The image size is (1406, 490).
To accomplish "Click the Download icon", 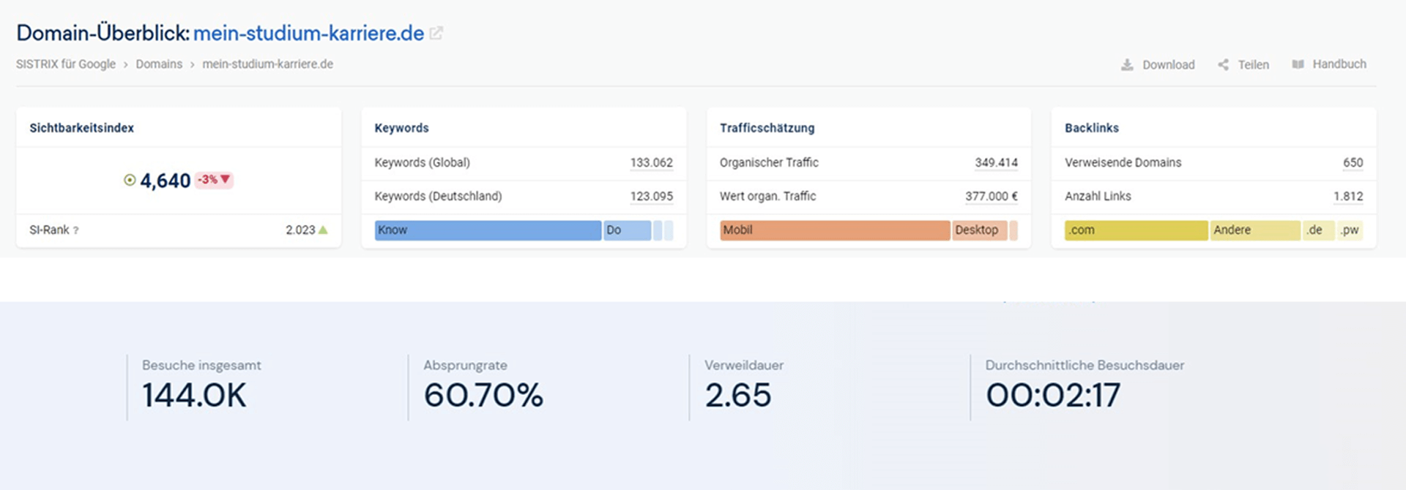I will tap(1127, 65).
